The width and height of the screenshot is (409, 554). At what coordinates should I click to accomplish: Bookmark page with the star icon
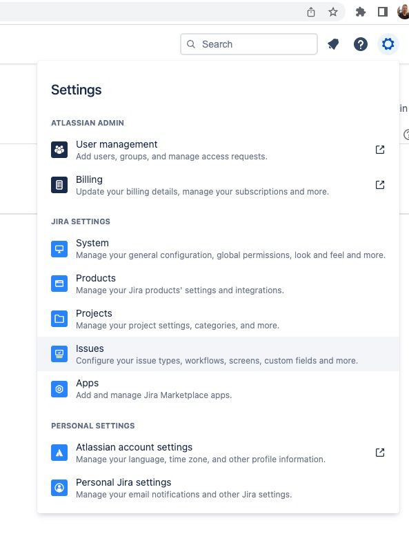coord(332,12)
